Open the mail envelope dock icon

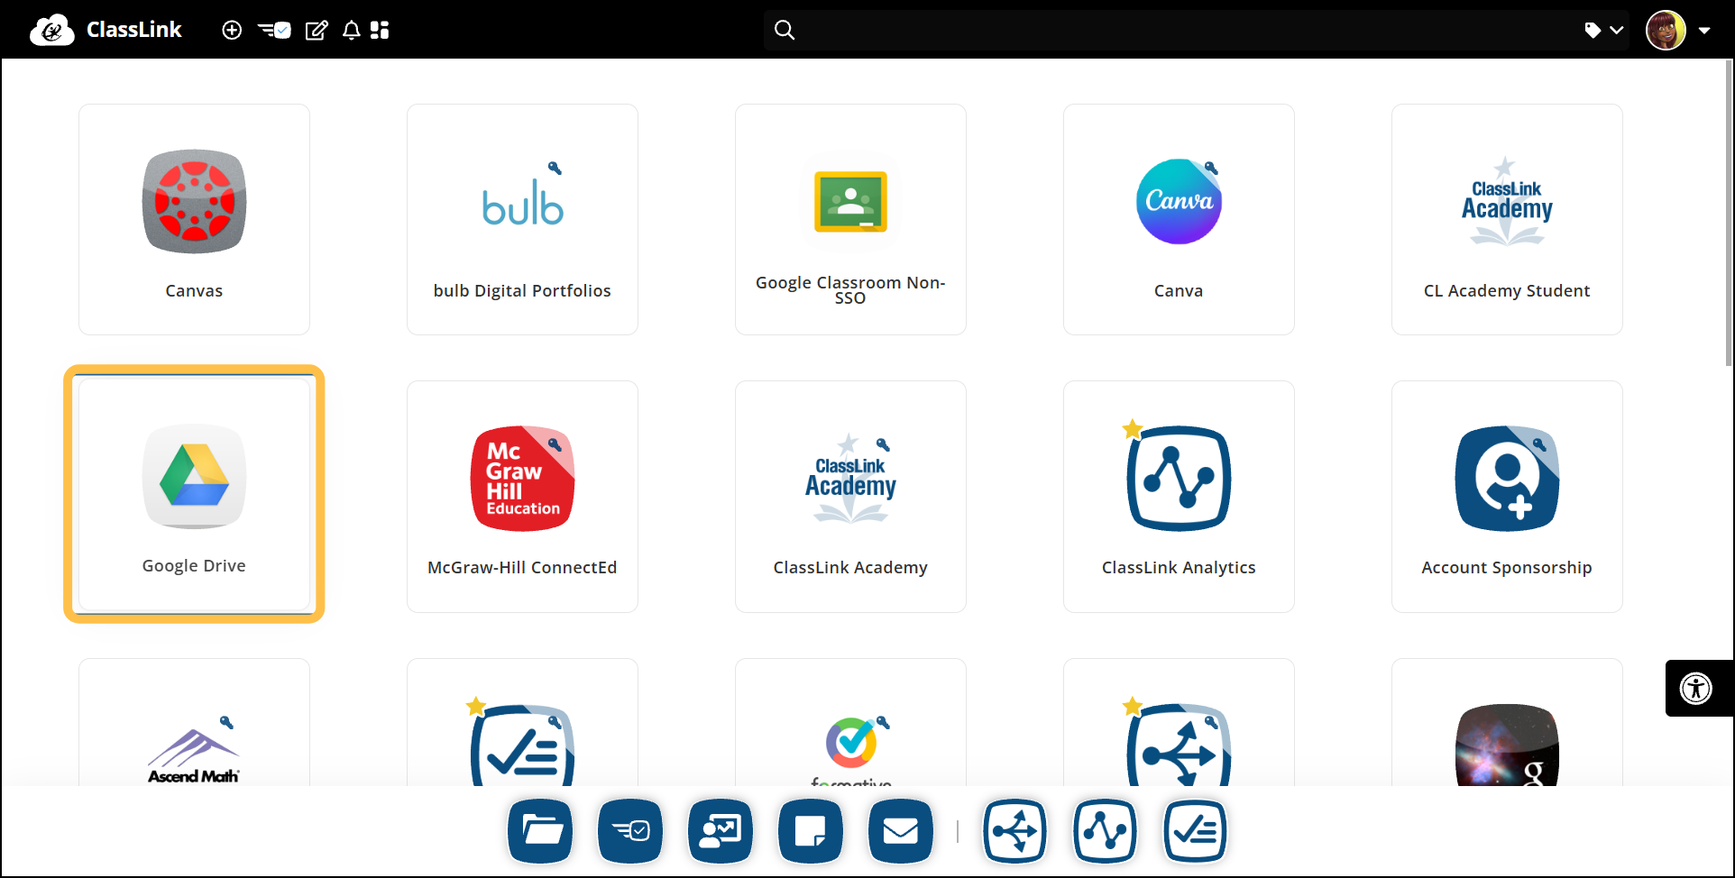pyautogui.click(x=901, y=830)
